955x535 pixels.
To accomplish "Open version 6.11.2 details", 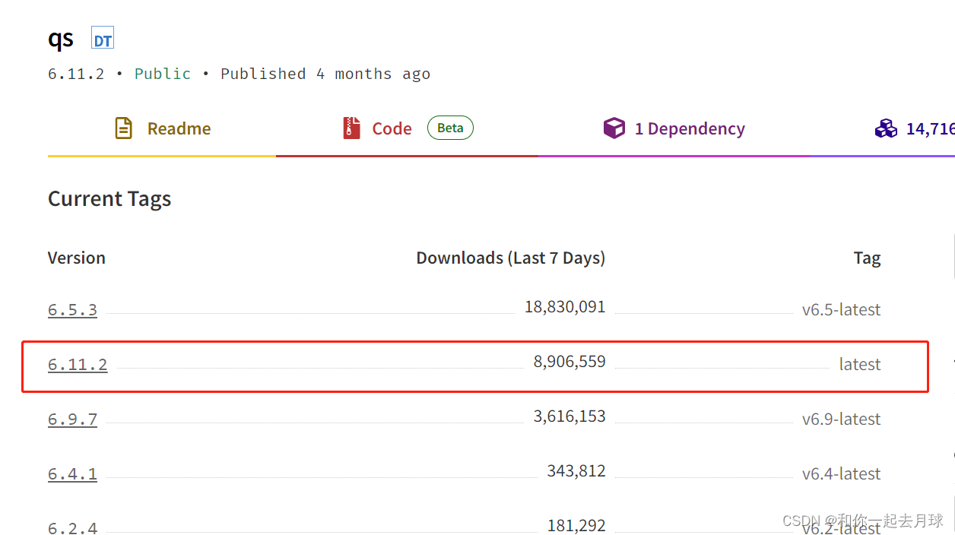I will [x=78, y=364].
